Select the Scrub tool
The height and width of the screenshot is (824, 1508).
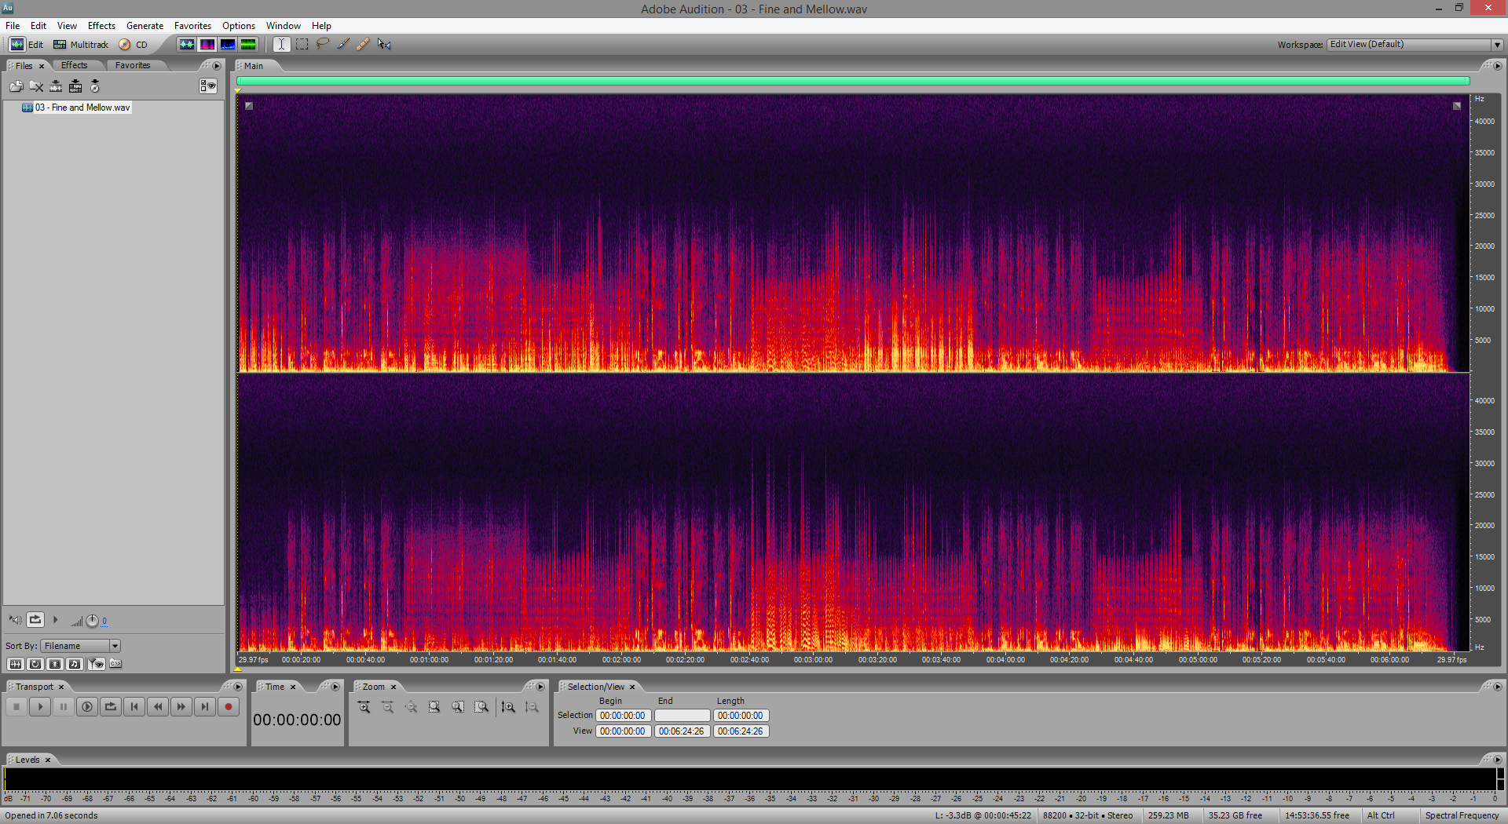383,45
